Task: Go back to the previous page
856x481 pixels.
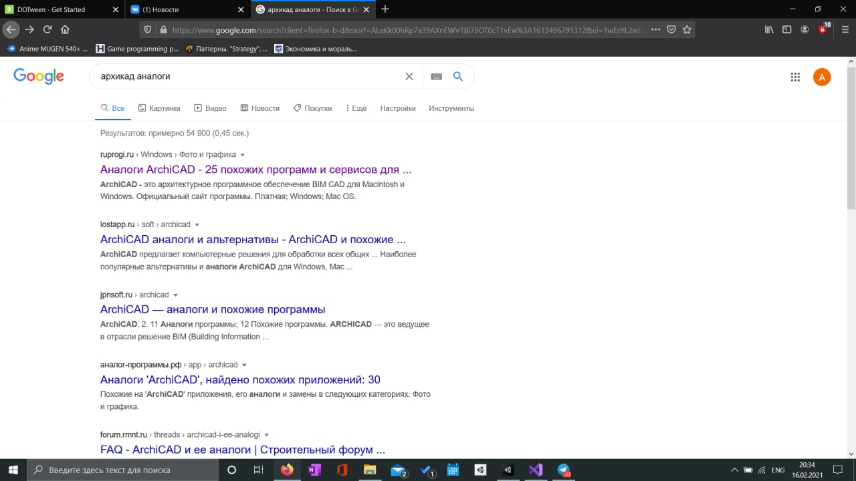Action: (x=11, y=29)
